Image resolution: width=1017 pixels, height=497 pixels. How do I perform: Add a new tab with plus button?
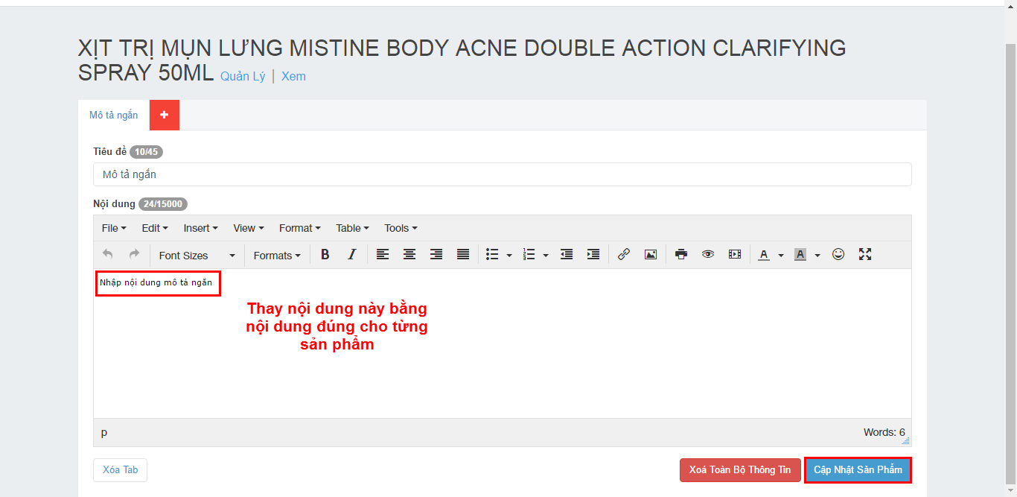pos(165,115)
